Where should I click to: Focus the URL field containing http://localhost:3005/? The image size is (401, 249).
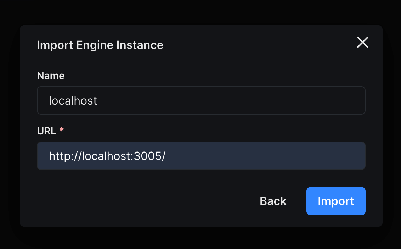201,155
